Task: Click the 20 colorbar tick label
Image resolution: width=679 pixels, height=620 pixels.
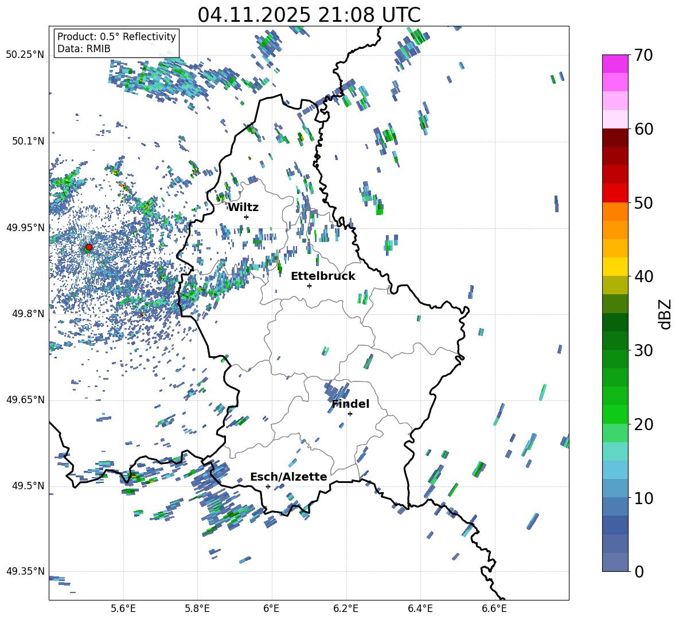Action: (x=643, y=424)
